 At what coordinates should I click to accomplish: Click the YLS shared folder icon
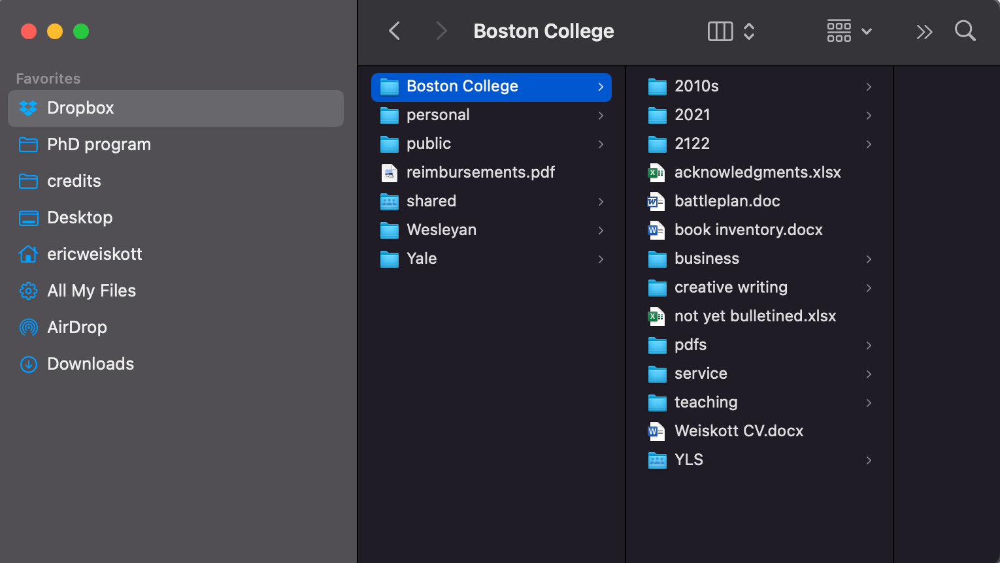point(658,460)
